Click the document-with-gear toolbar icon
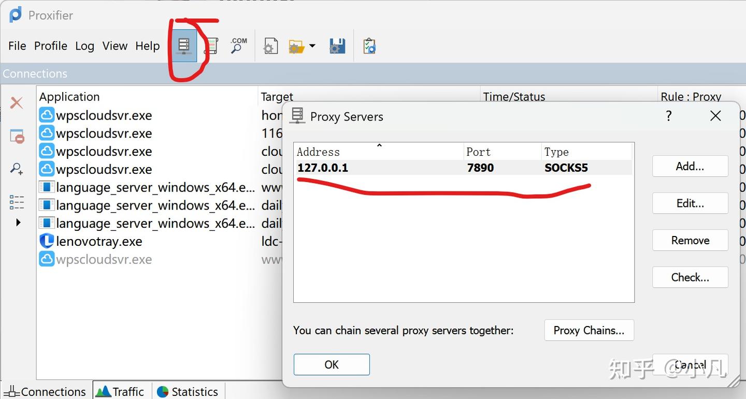Screen dimensions: 746x399 (270, 46)
